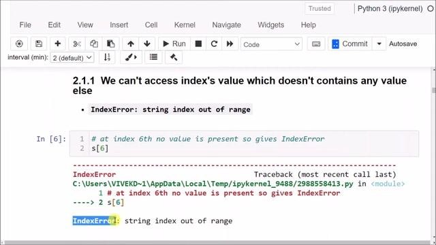Open the Widgets menu

(271, 24)
